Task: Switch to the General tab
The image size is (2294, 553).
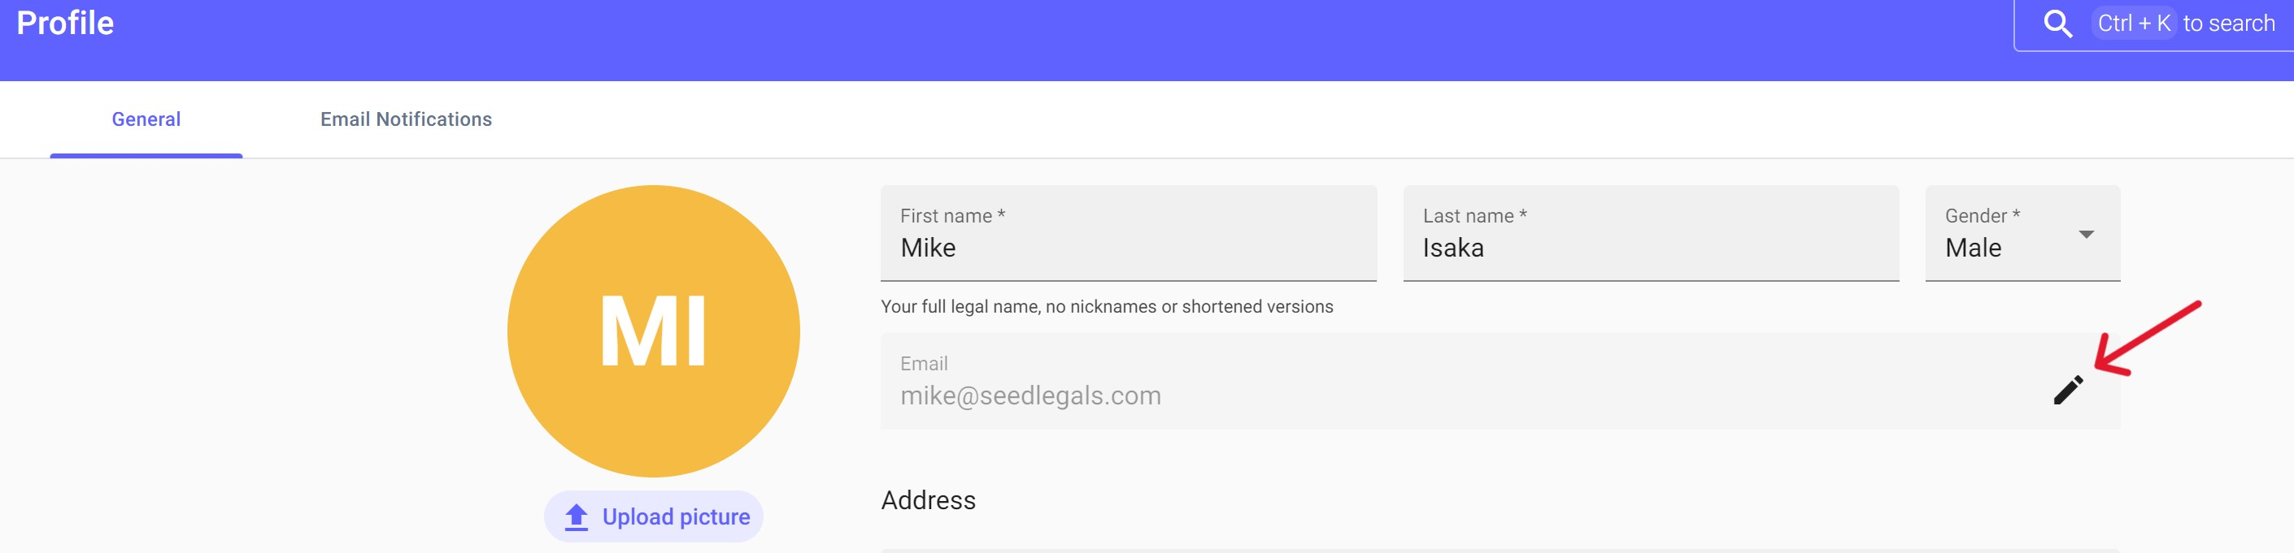Action: [146, 119]
